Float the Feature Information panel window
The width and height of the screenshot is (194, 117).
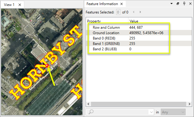178,4
